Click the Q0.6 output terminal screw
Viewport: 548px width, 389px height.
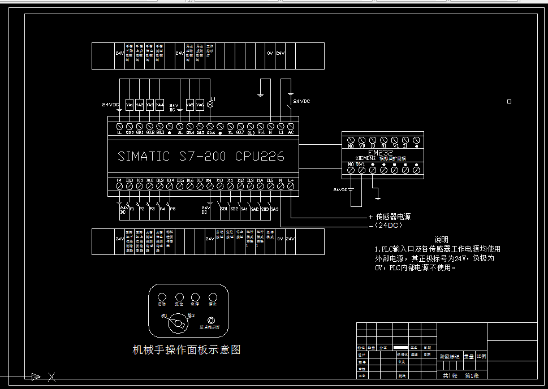pyautogui.click(x=210, y=127)
